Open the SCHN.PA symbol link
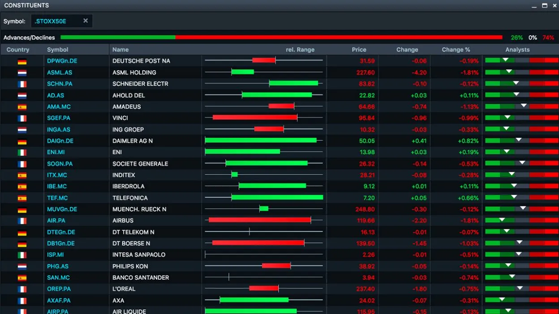Image resolution: width=559 pixels, height=314 pixels. pos(60,84)
